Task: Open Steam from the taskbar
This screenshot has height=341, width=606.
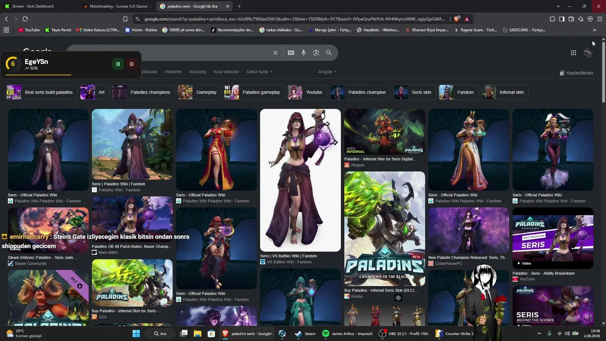Action: (305, 333)
